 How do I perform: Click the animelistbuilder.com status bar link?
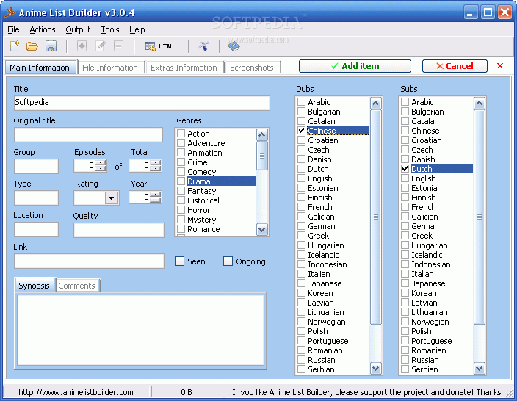76,392
